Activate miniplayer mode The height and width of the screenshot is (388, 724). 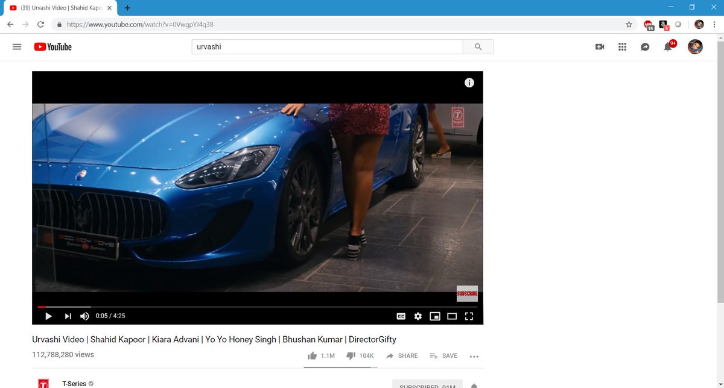coord(435,316)
